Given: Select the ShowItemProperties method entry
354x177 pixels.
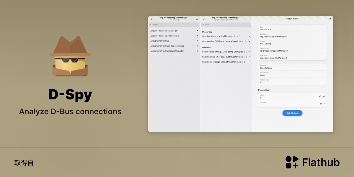Looking at the screenshot, I should (x=226, y=57).
